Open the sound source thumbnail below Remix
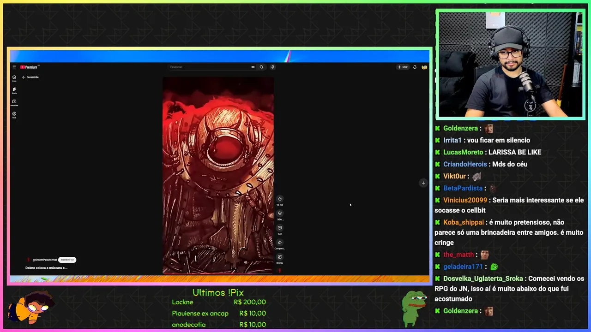The height and width of the screenshot is (332, 591). [x=279, y=271]
